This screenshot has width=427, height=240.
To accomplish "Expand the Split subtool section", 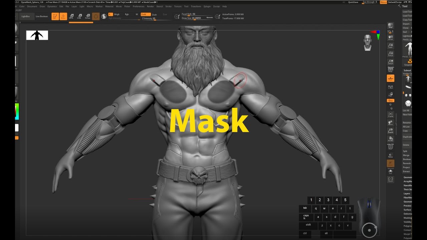I will tap(405, 151).
